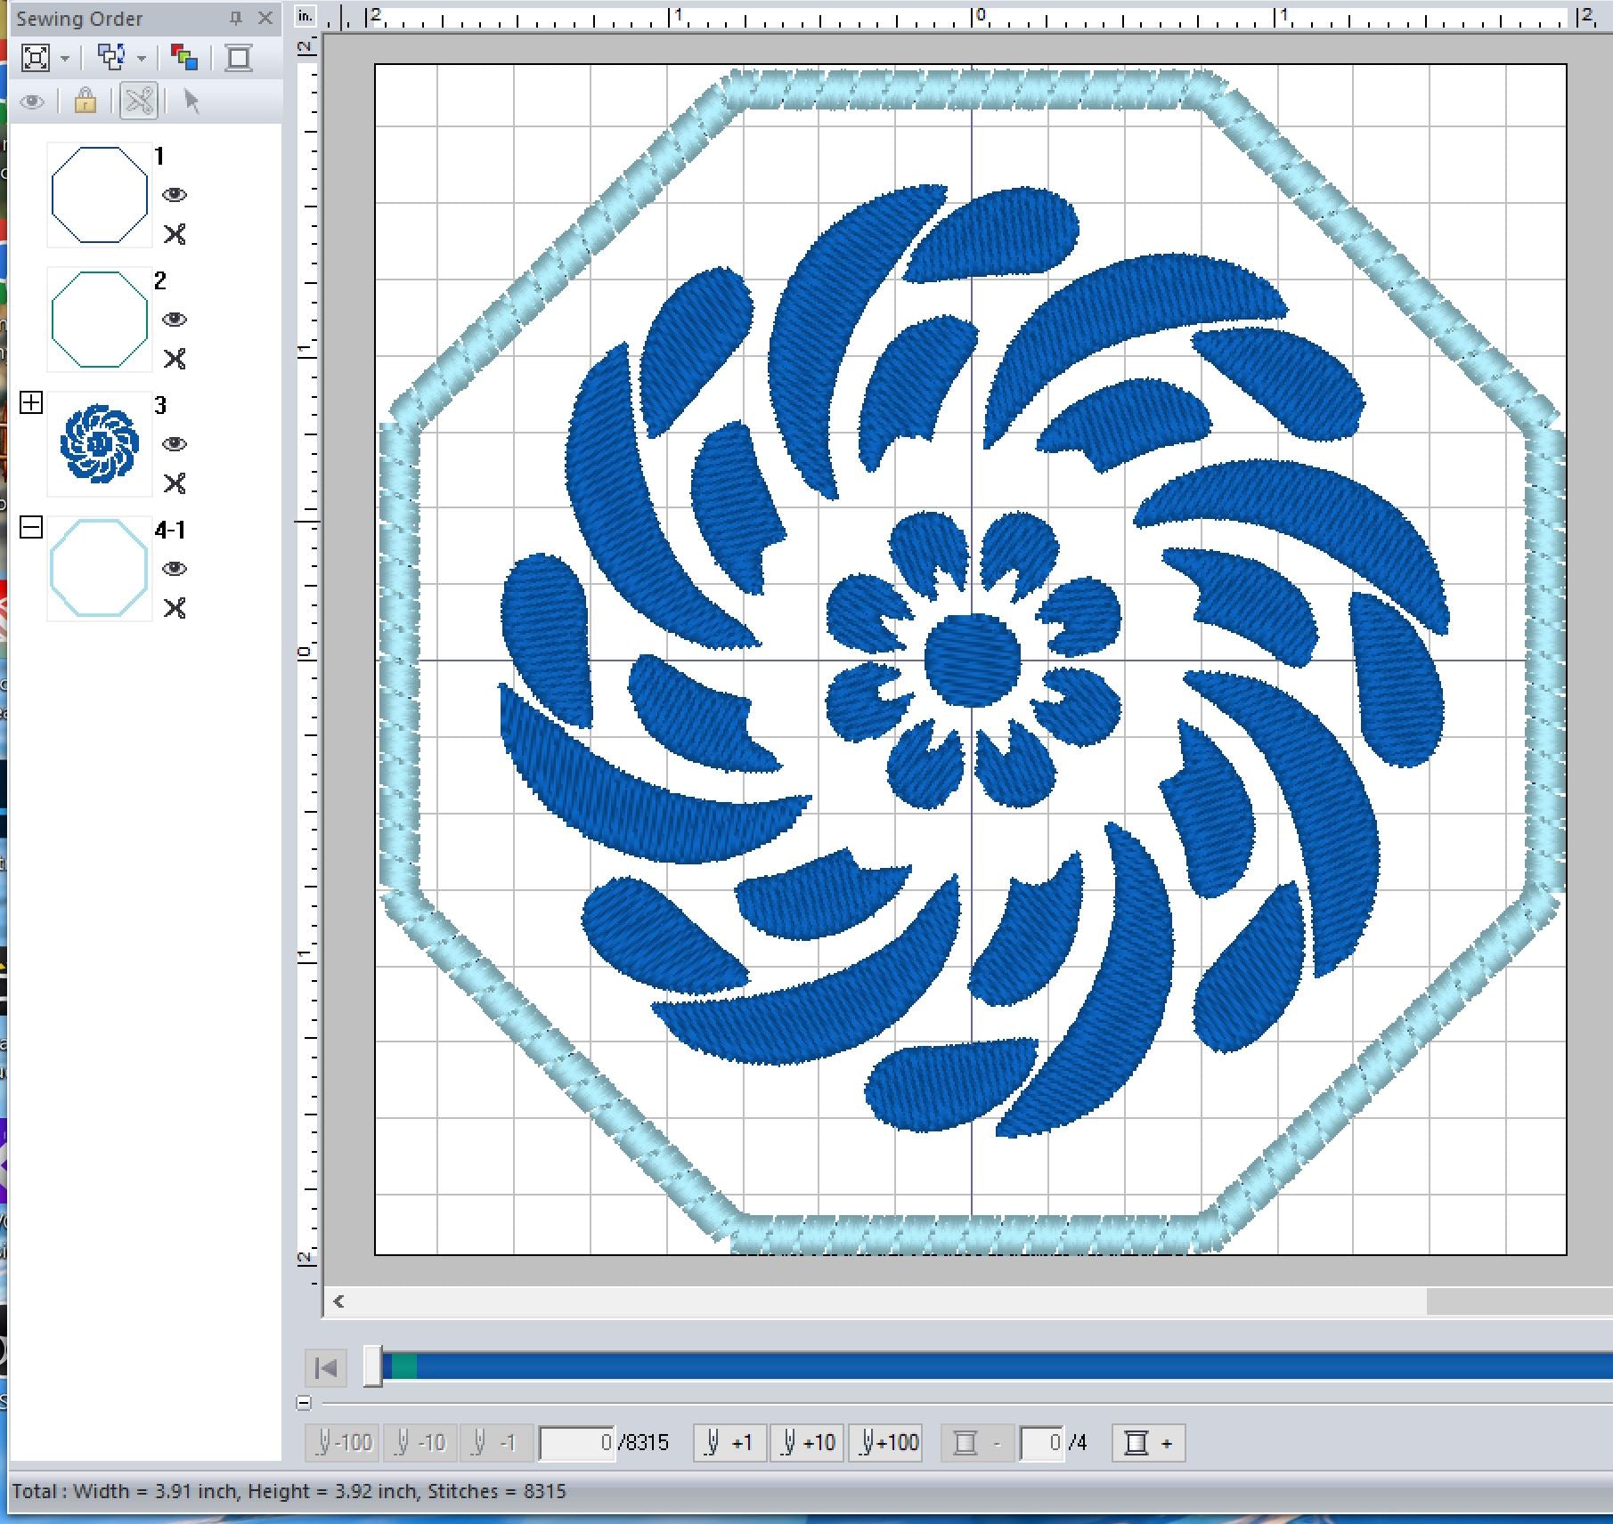This screenshot has width=1613, height=1524.
Task: Toggle the scissors thread trim toolbar button
Action: pyautogui.click(x=139, y=101)
